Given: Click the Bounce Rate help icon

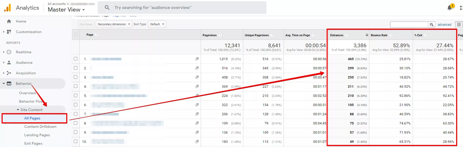Looking at the screenshot, I should click(391, 35).
